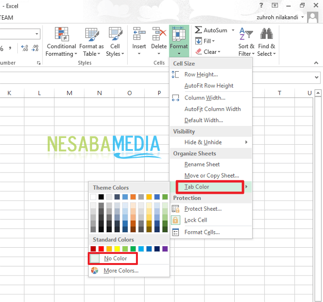This screenshot has width=323, height=302.
Task: Pick orange theme color swatch
Action: point(133,197)
